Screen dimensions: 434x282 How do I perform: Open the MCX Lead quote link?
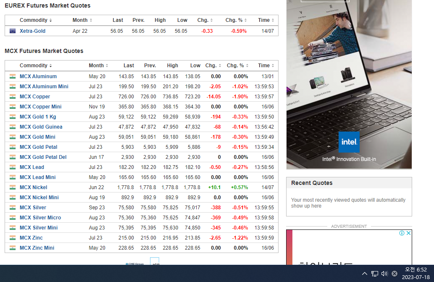point(32,167)
